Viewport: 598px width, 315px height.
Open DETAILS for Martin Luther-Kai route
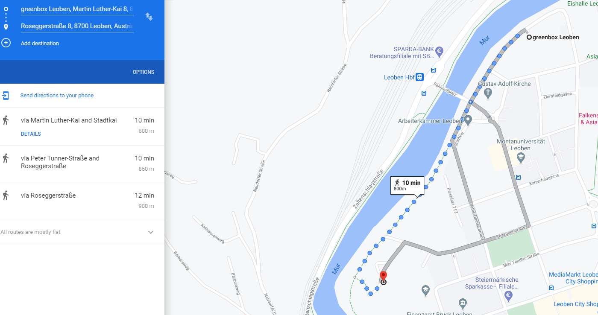31,134
